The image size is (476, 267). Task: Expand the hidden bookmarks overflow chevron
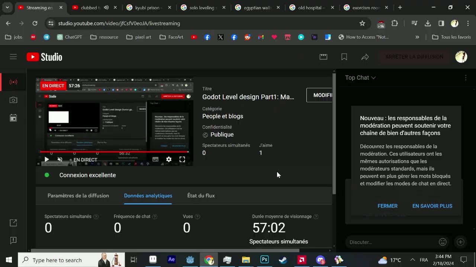click(x=417, y=37)
